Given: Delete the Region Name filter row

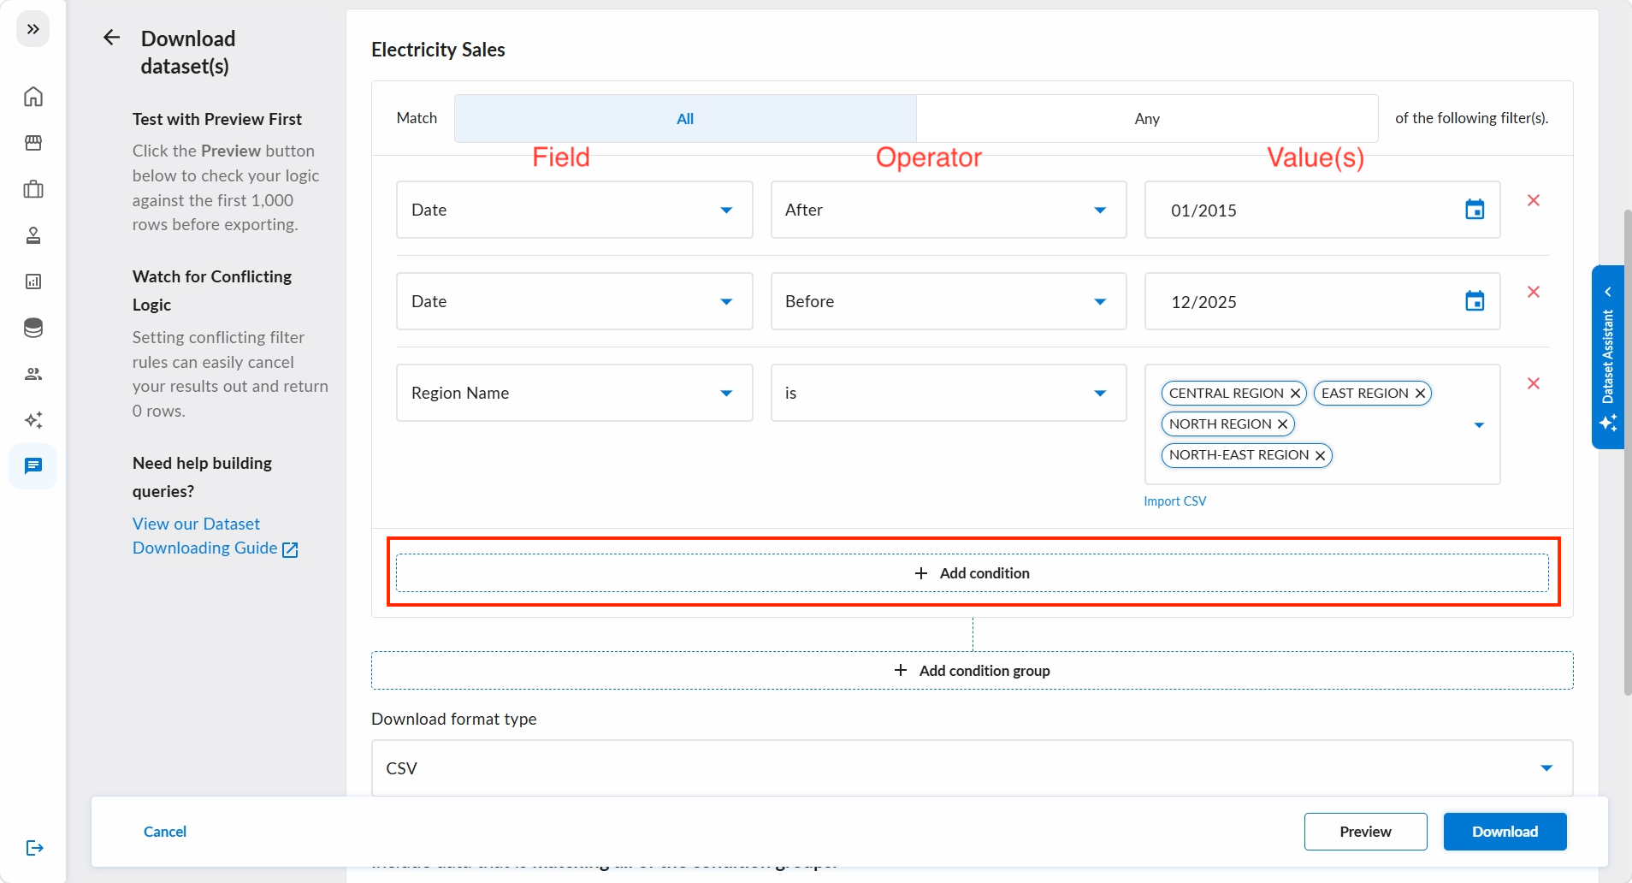Looking at the screenshot, I should pos(1534,383).
